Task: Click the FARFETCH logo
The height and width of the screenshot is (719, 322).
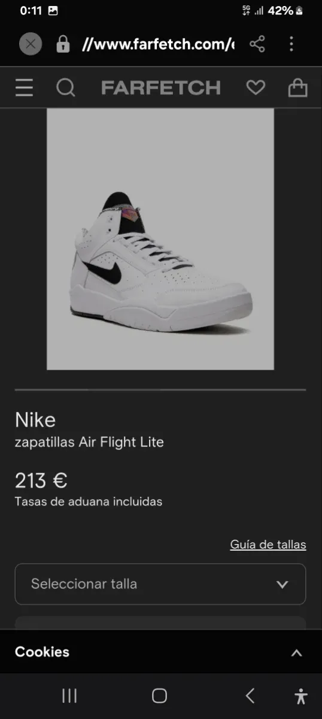Action: pyautogui.click(x=161, y=88)
